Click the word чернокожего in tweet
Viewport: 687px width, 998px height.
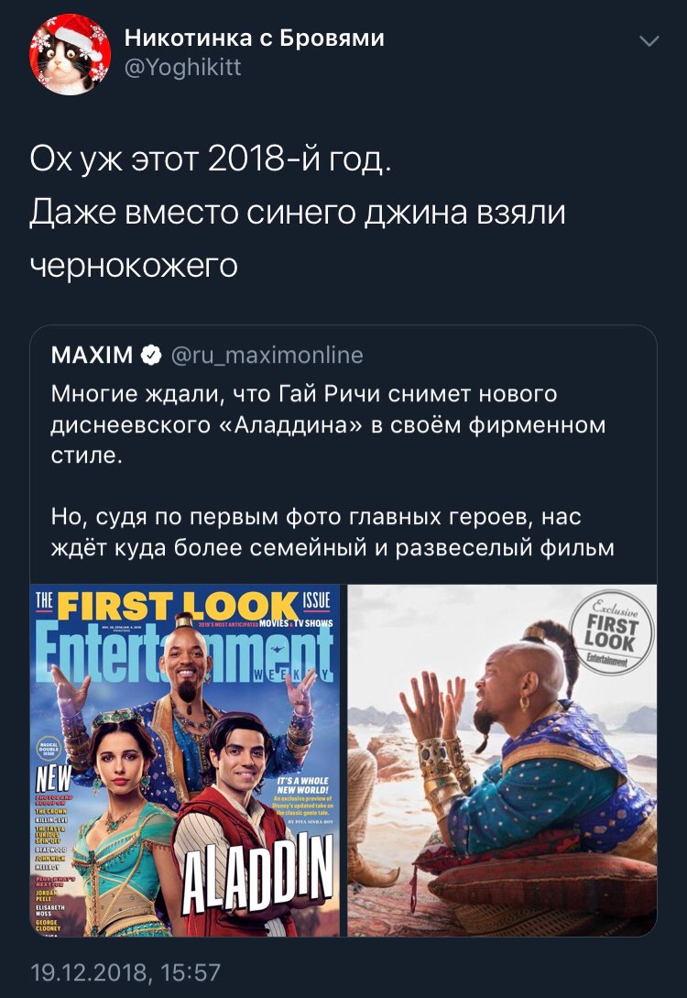click(134, 266)
